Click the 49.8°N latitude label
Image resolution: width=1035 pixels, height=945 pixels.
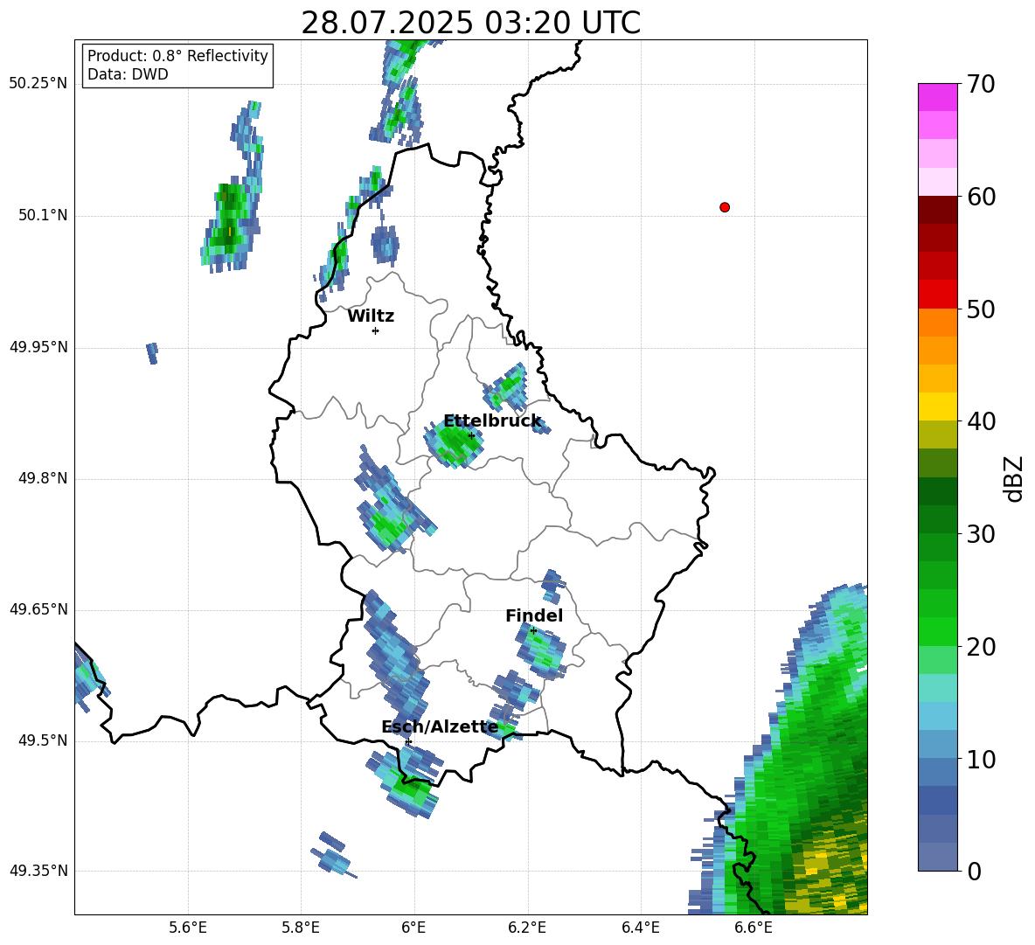point(43,478)
